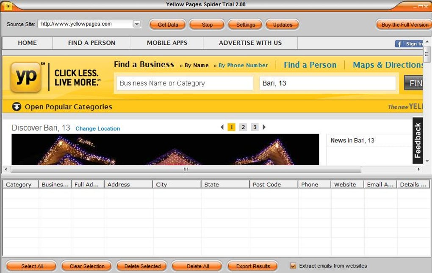
Task: Expand the Source Site dropdown
Action: coord(137,24)
